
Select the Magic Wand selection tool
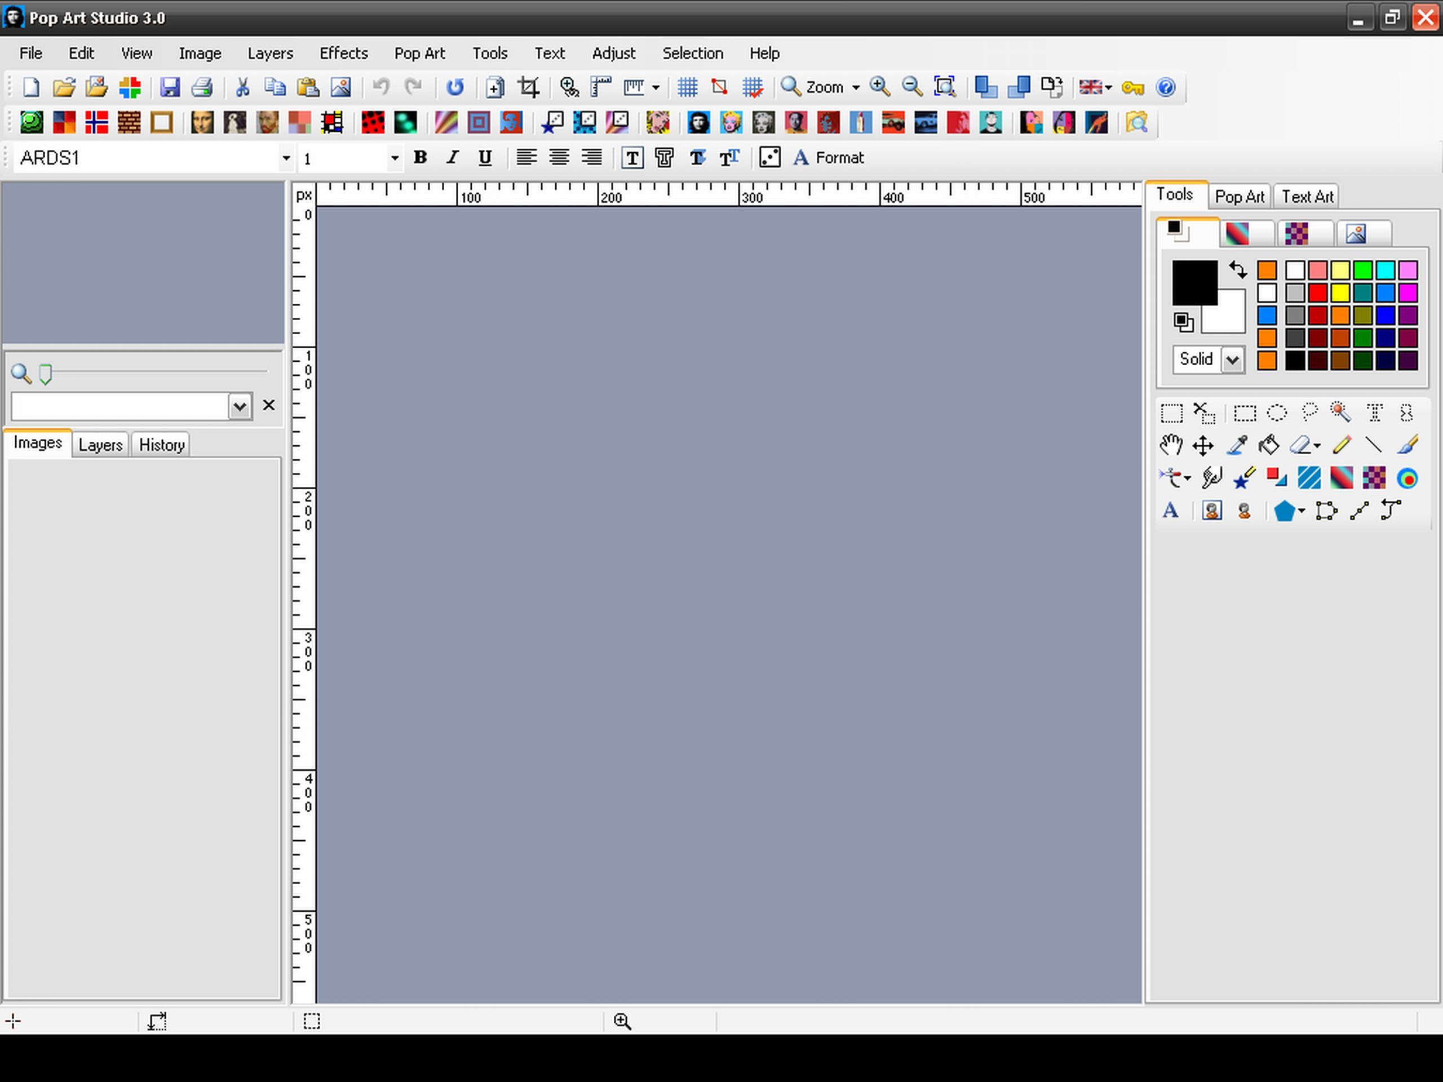click(x=1340, y=412)
